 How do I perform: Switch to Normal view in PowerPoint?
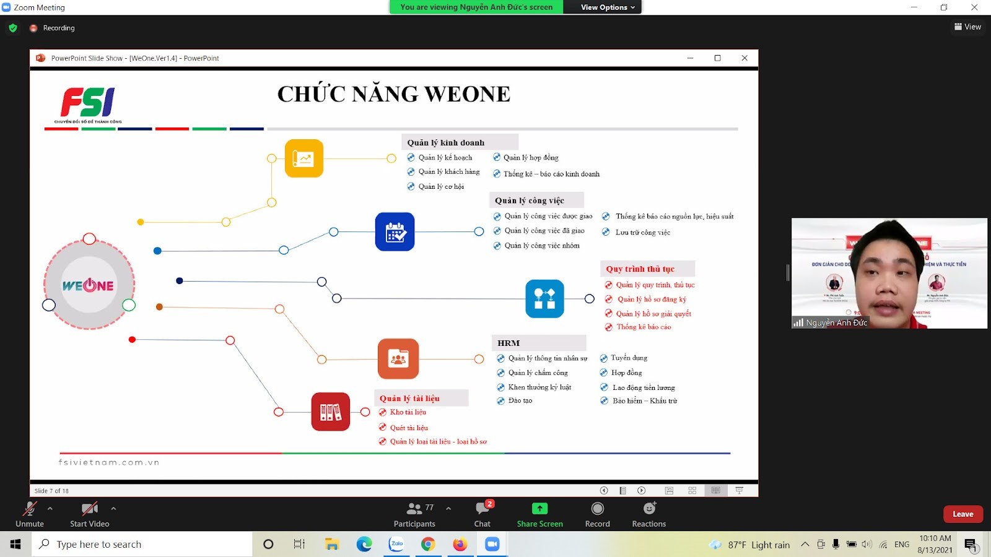[669, 490]
